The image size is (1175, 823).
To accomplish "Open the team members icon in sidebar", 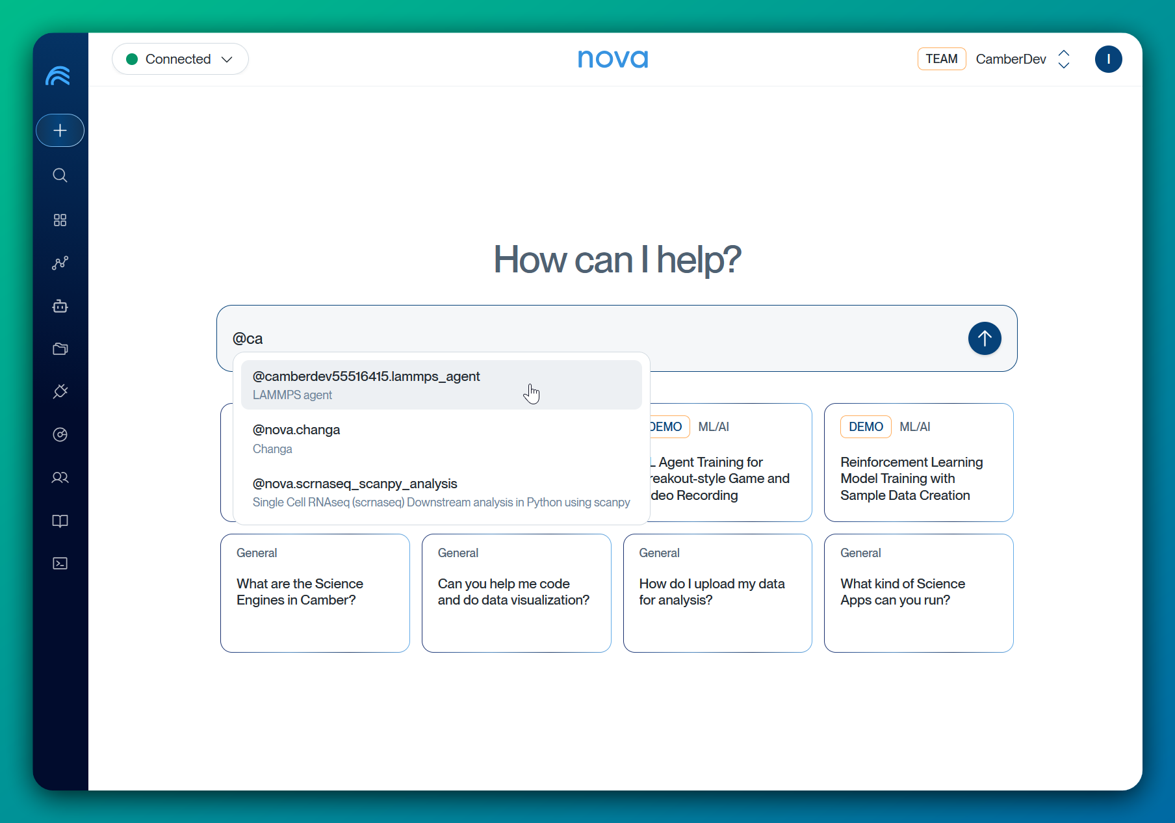I will click(60, 478).
